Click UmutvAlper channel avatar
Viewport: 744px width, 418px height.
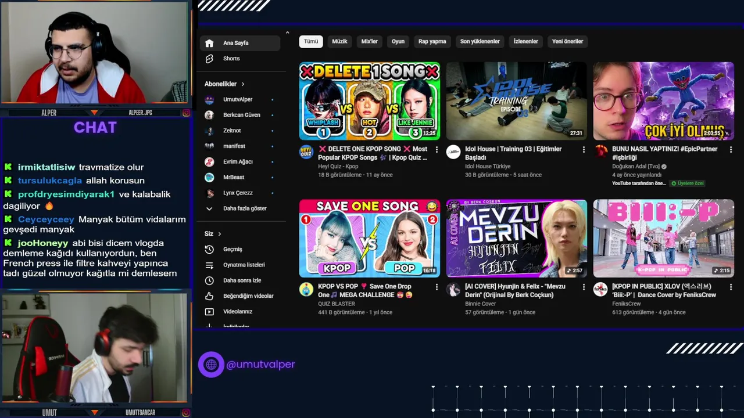click(209, 99)
